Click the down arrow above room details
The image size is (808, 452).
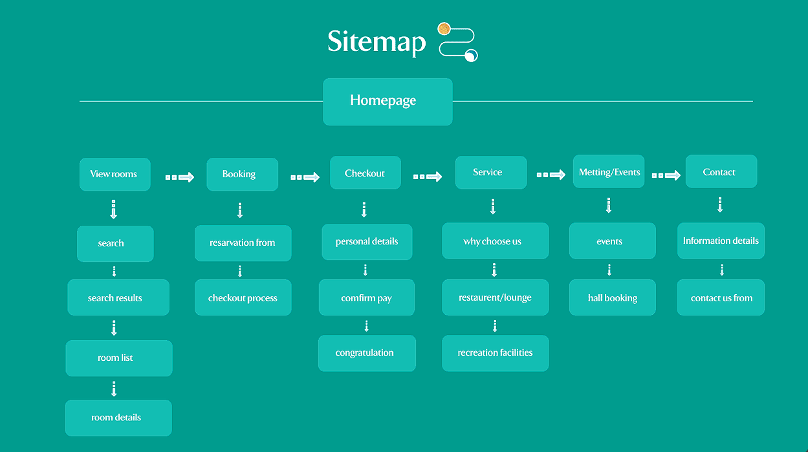(114, 389)
